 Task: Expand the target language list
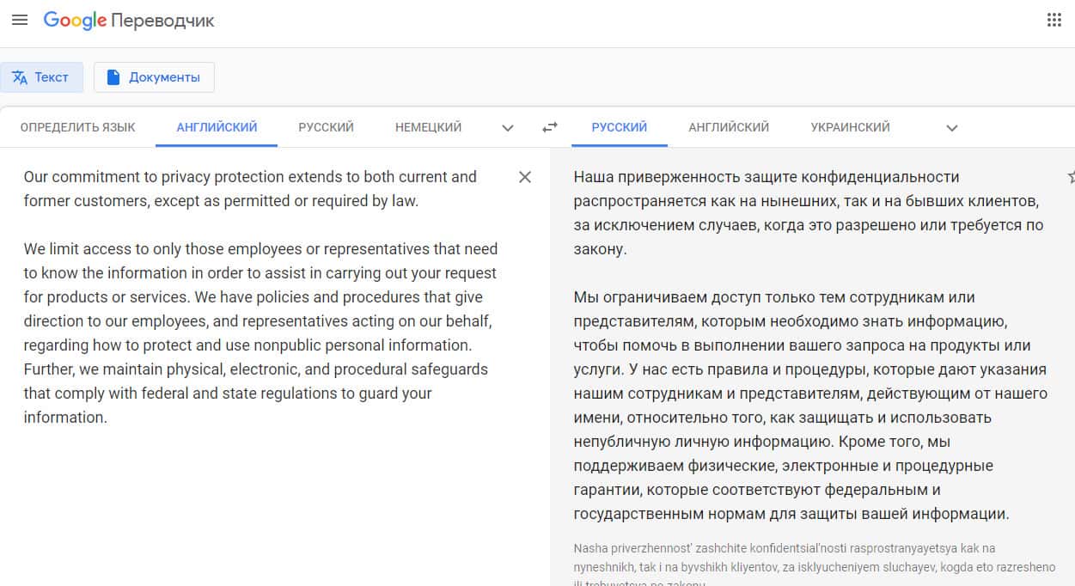[951, 128]
